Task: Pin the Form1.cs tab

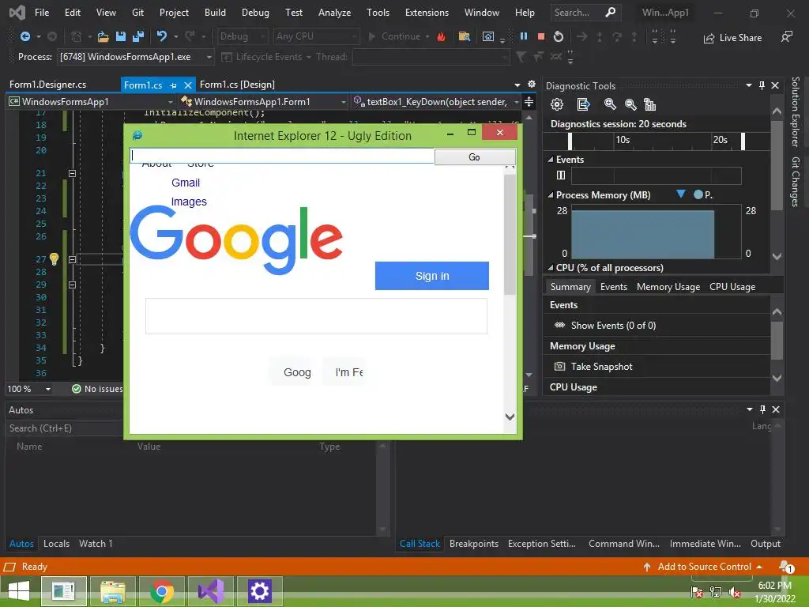Action: pyautogui.click(x=173, y=85)
